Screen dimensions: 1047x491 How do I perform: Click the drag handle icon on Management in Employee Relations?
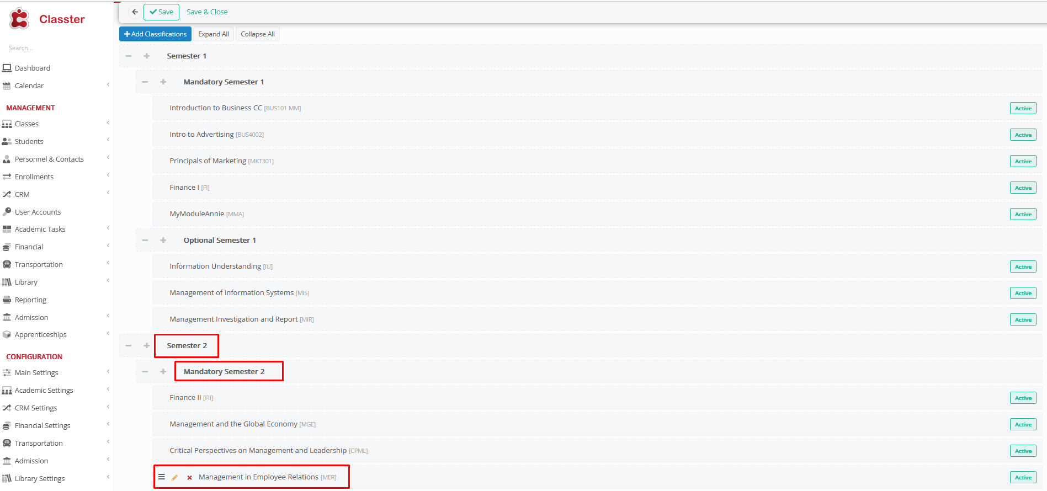tap(162, 477)
